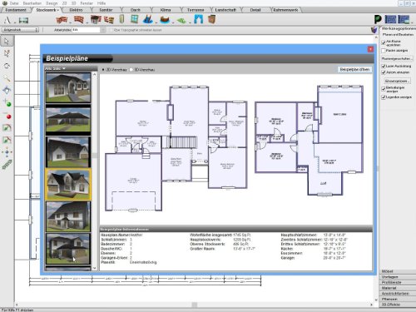Click the window tool icon in top toolbar
This screenshot has height=312, width=416.
point(135,19)
